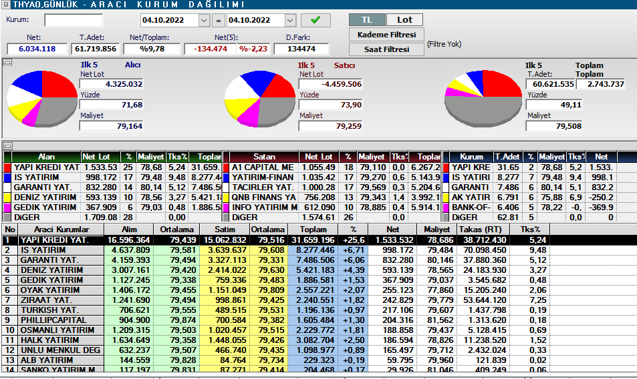Click red swatch beside A1 CAPITAL ME

coord(226,167)
